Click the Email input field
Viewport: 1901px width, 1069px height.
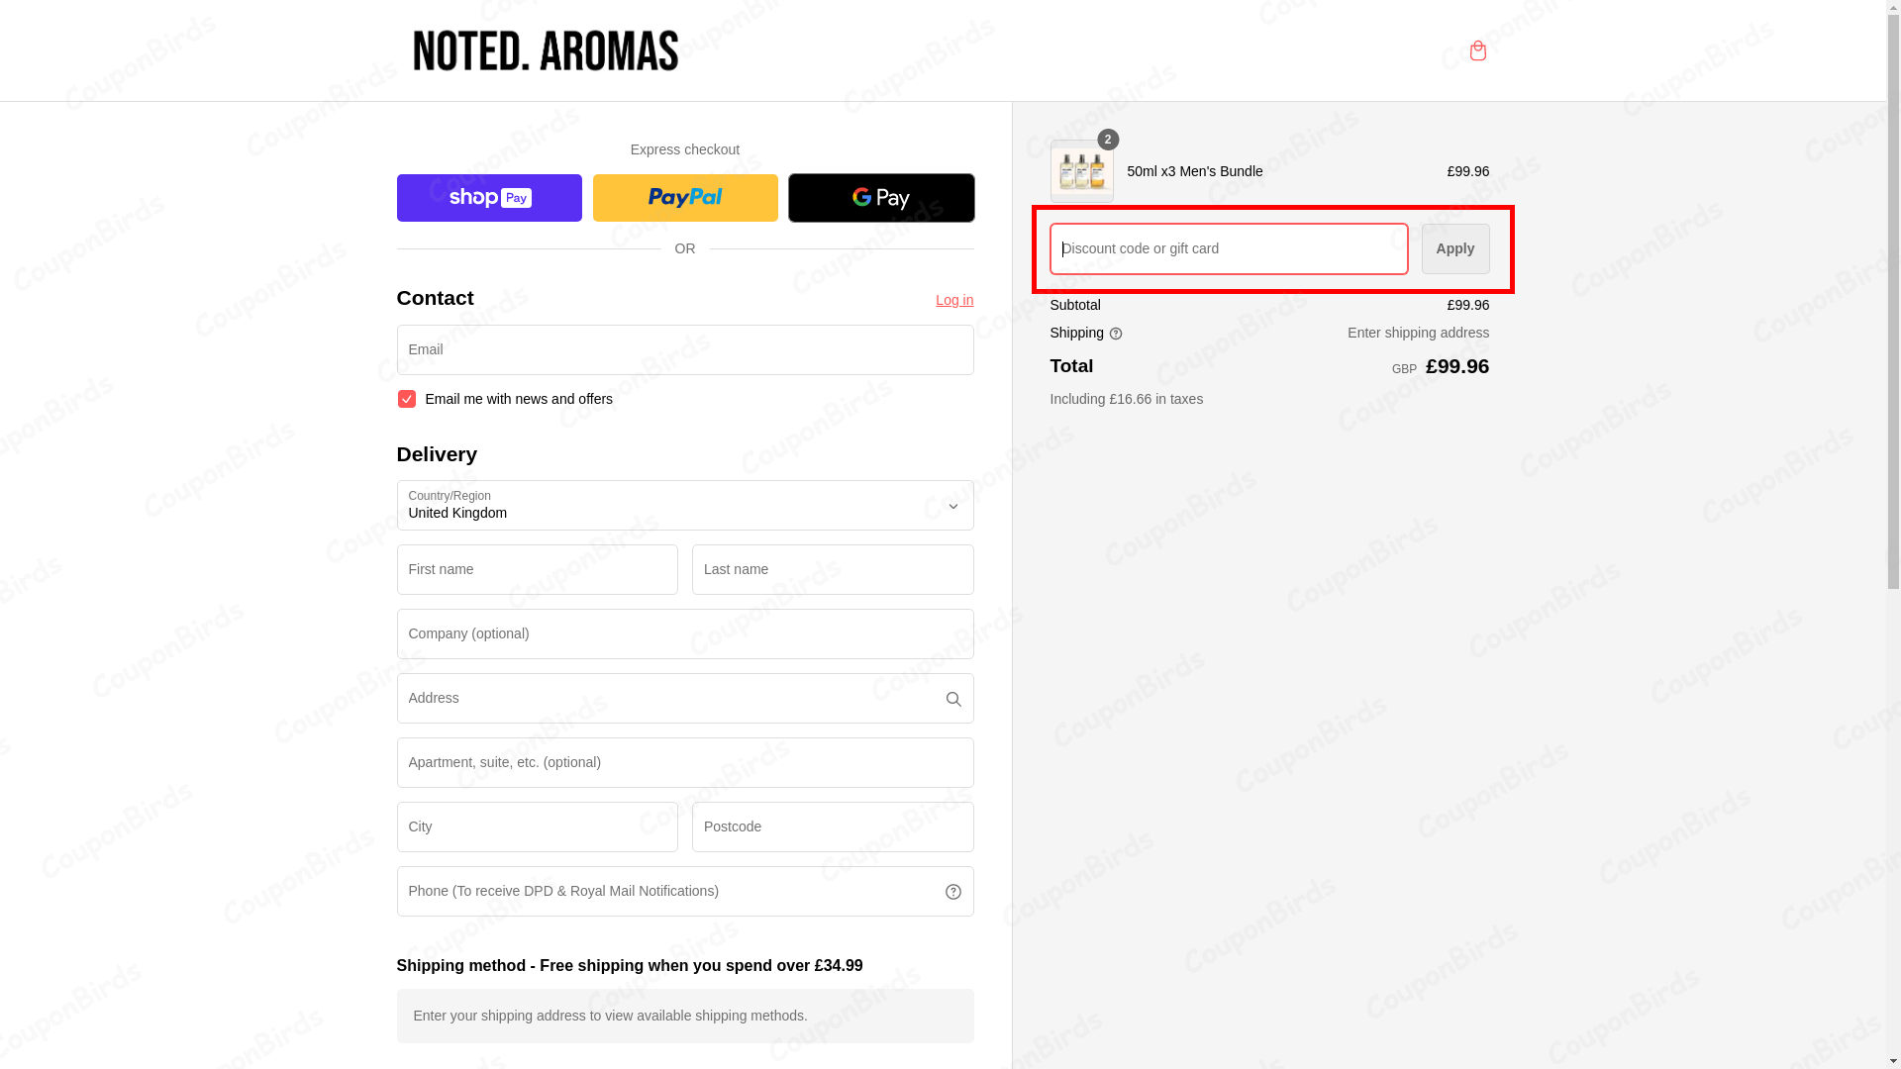pos(684,349)
